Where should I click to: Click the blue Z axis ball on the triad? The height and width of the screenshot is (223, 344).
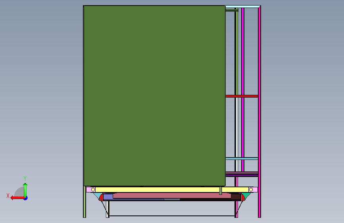pyautogui.click(x=26, y=198)
